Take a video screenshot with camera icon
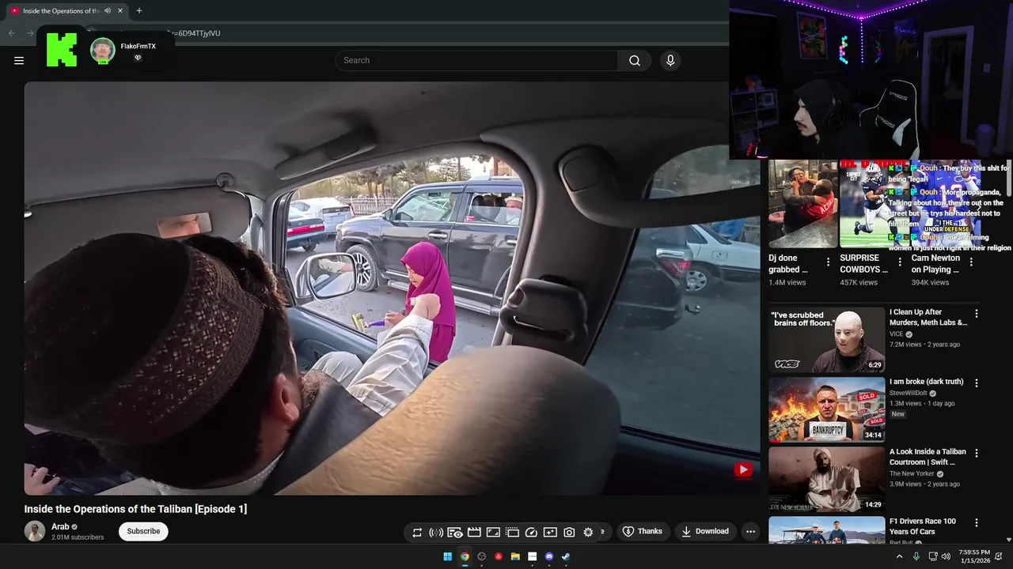Viewport: 1013px width, 569px height. click(569, 533)
